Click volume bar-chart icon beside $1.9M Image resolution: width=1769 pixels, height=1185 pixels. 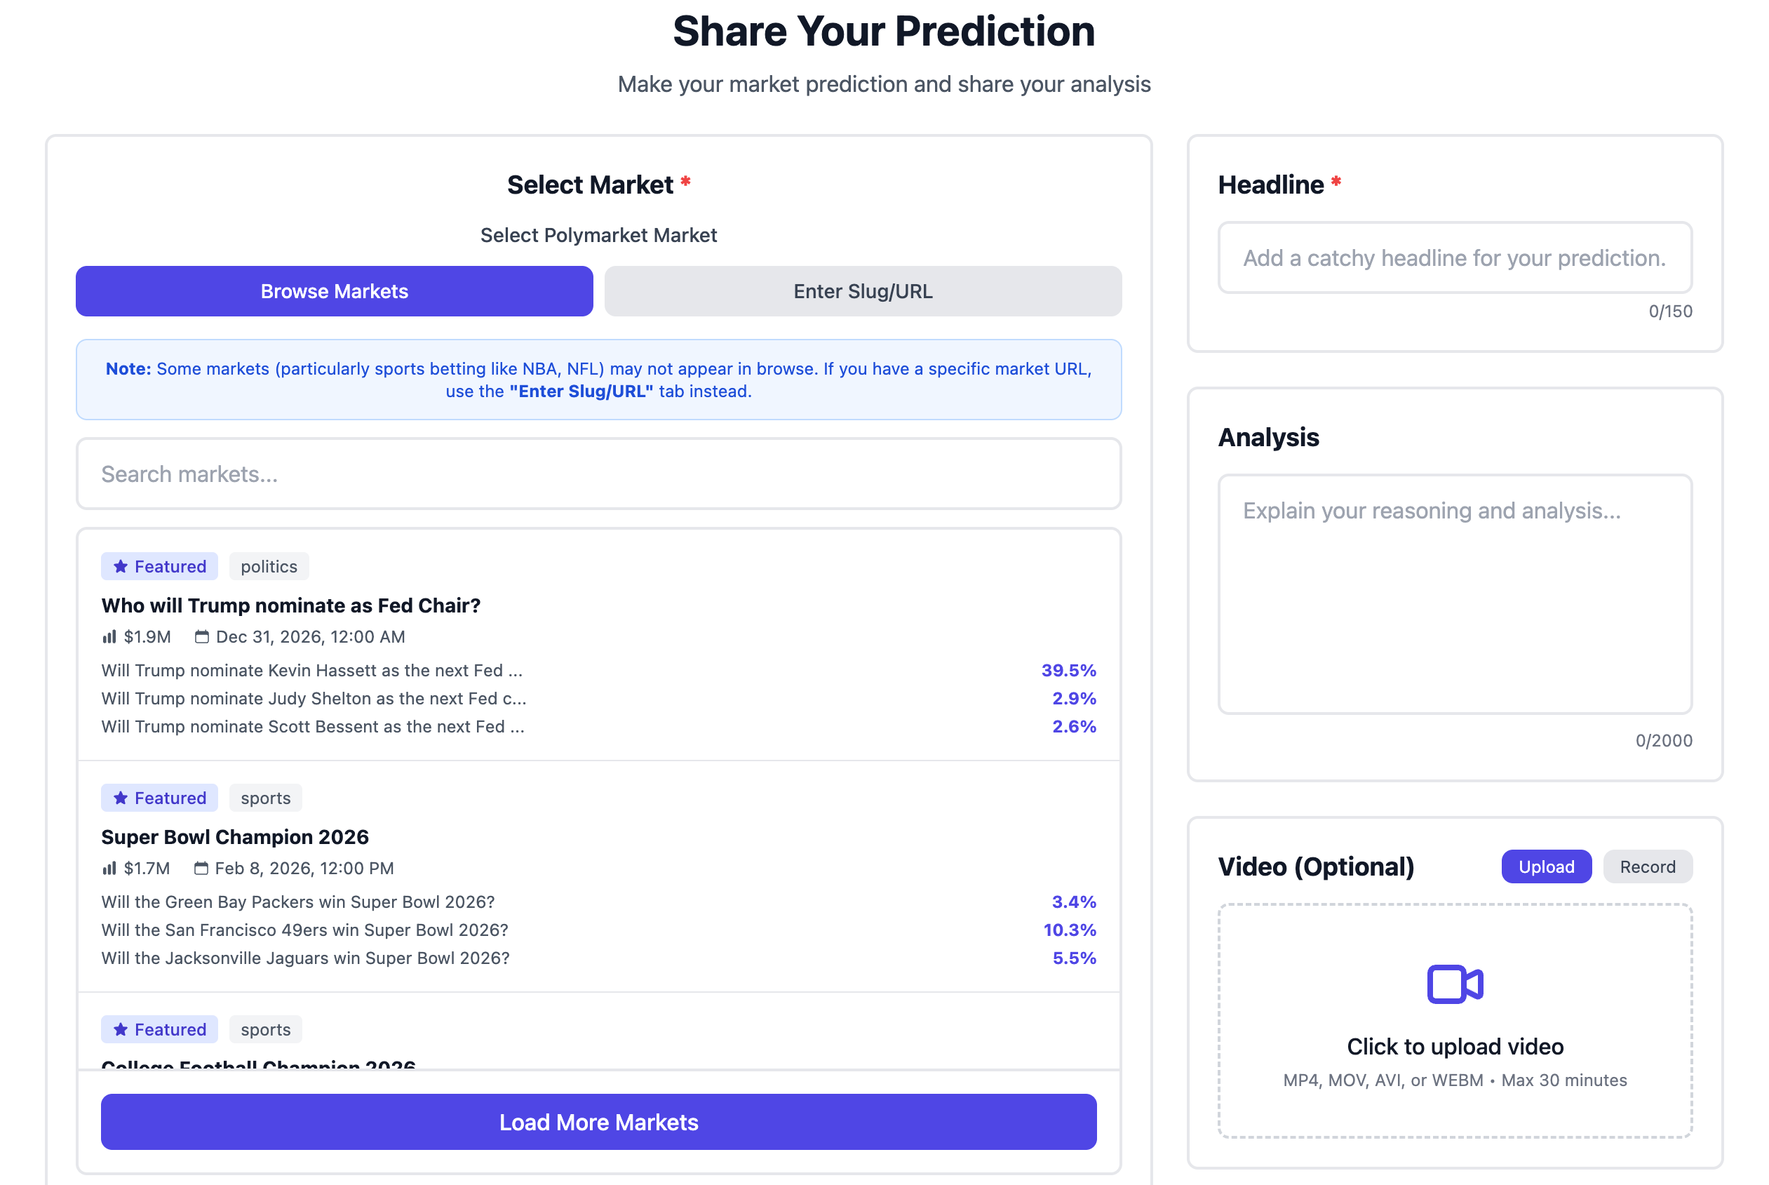(109, 637)
